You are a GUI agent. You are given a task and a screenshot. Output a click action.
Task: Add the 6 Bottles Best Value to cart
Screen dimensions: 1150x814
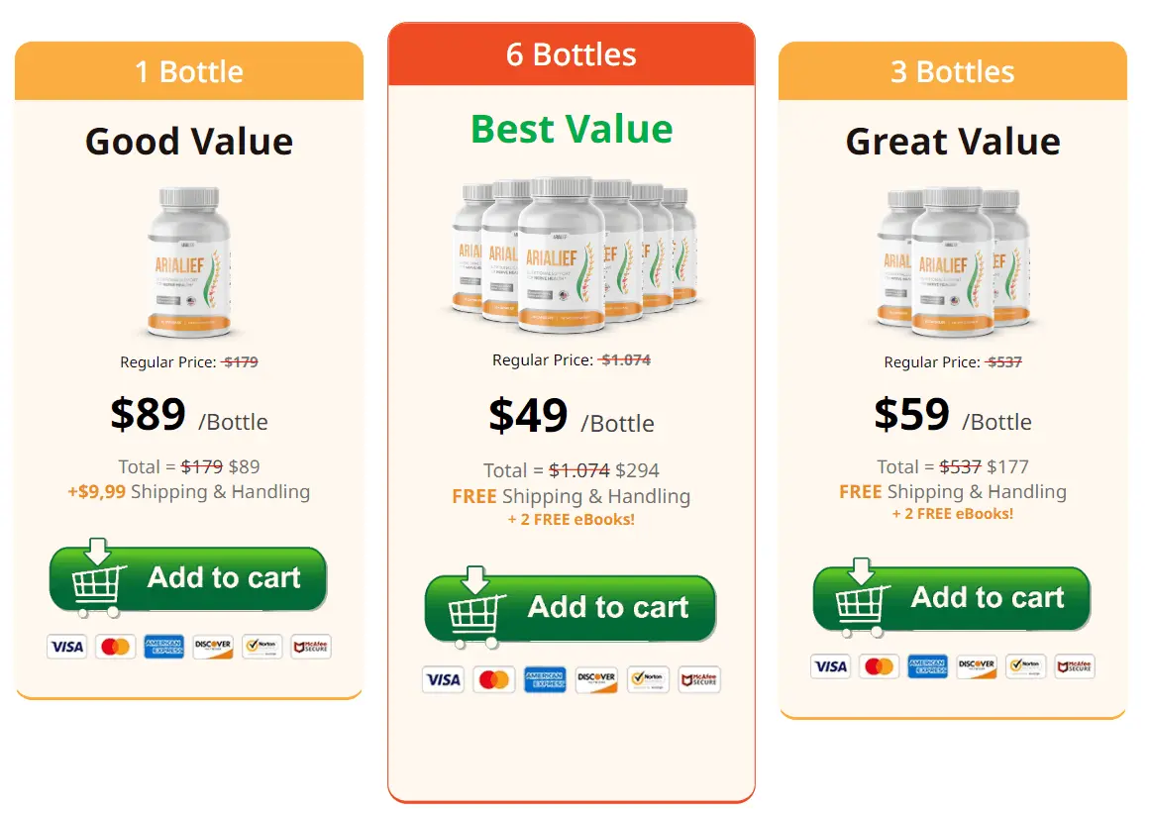pos(571,608)
